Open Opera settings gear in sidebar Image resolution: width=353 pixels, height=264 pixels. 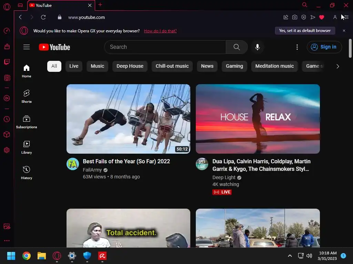7,150
